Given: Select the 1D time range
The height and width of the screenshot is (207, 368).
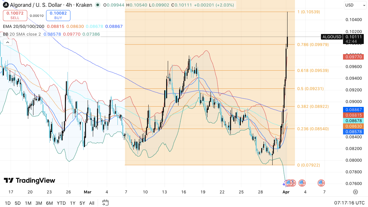Looking at the screenshot, I should pos(8,203).
